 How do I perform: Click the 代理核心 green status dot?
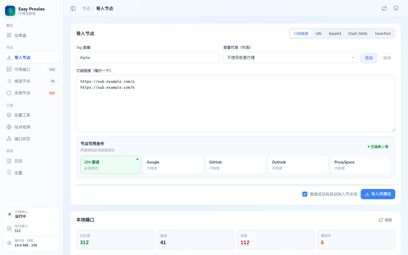pos(10,214)
